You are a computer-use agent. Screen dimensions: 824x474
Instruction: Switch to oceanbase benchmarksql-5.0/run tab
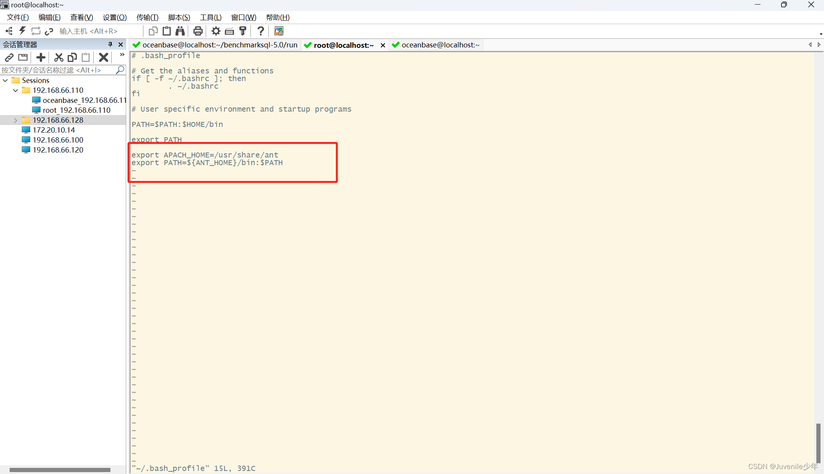click(x=215, y=45)
